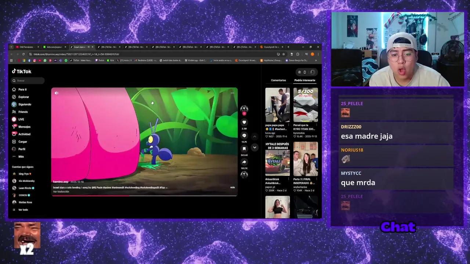Click the spinning sound disc icon
The image size is (470, 264).
(244, 175)
